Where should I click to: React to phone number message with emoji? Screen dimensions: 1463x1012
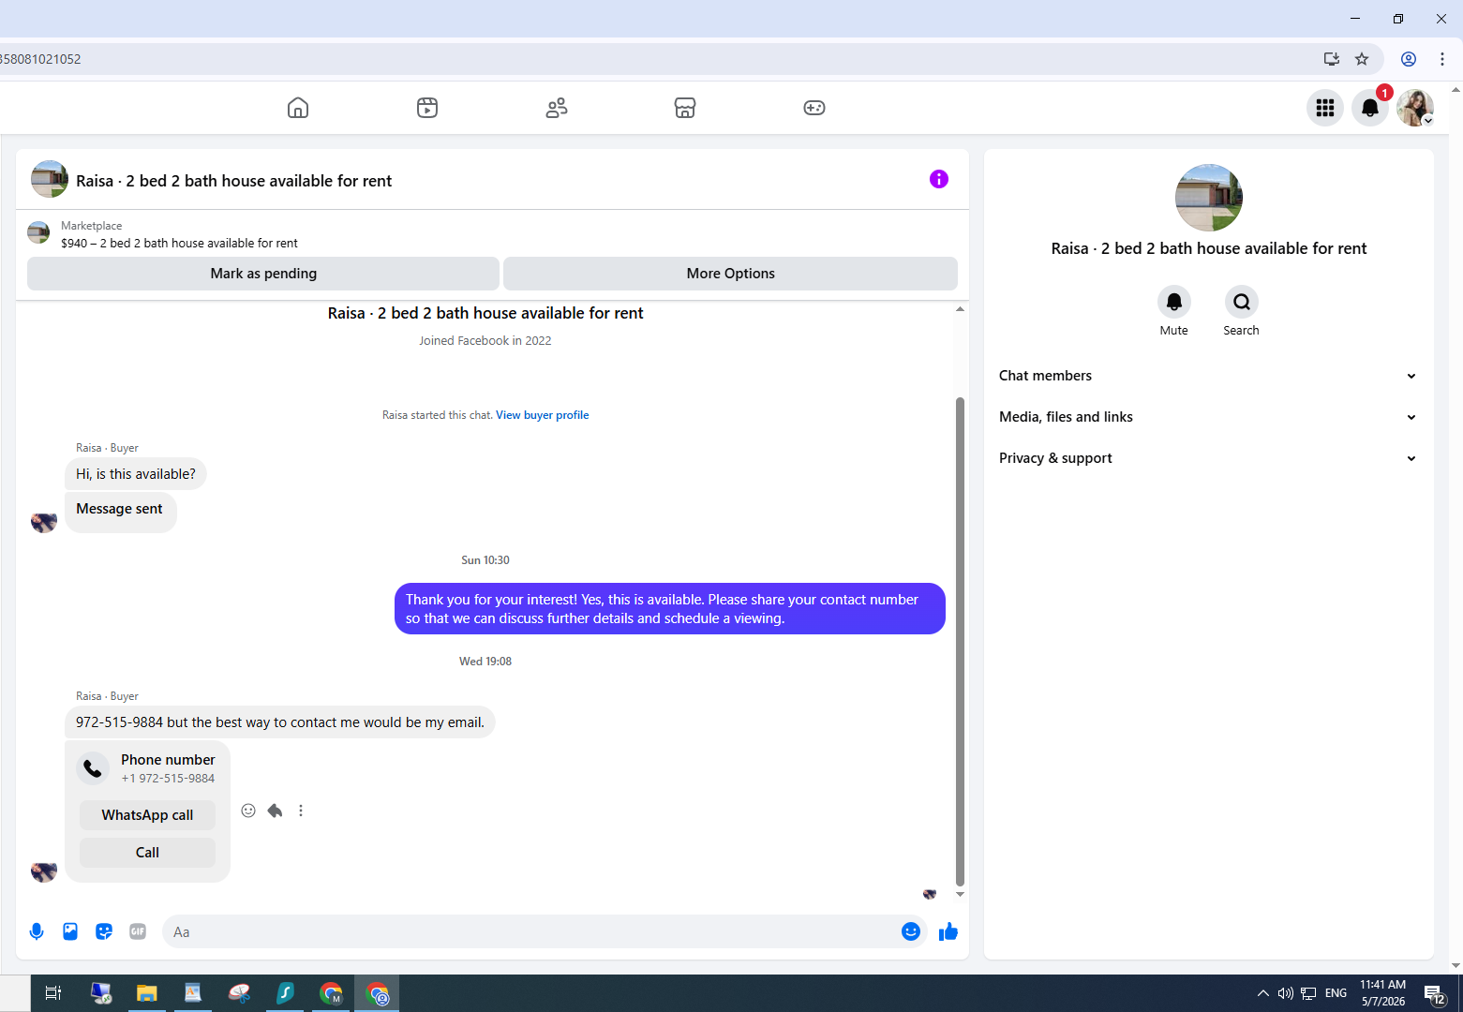coord(248,811)
